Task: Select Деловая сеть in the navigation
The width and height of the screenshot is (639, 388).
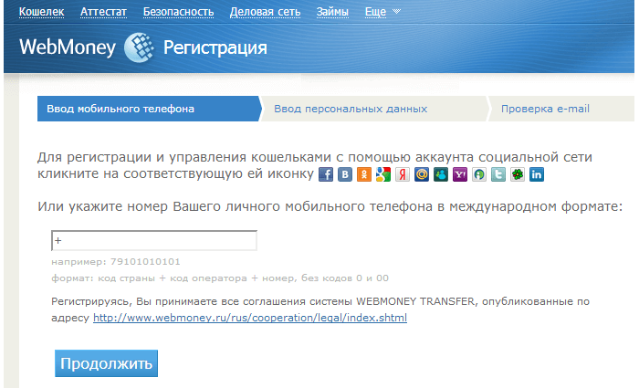Action: (x=265, y=12)
